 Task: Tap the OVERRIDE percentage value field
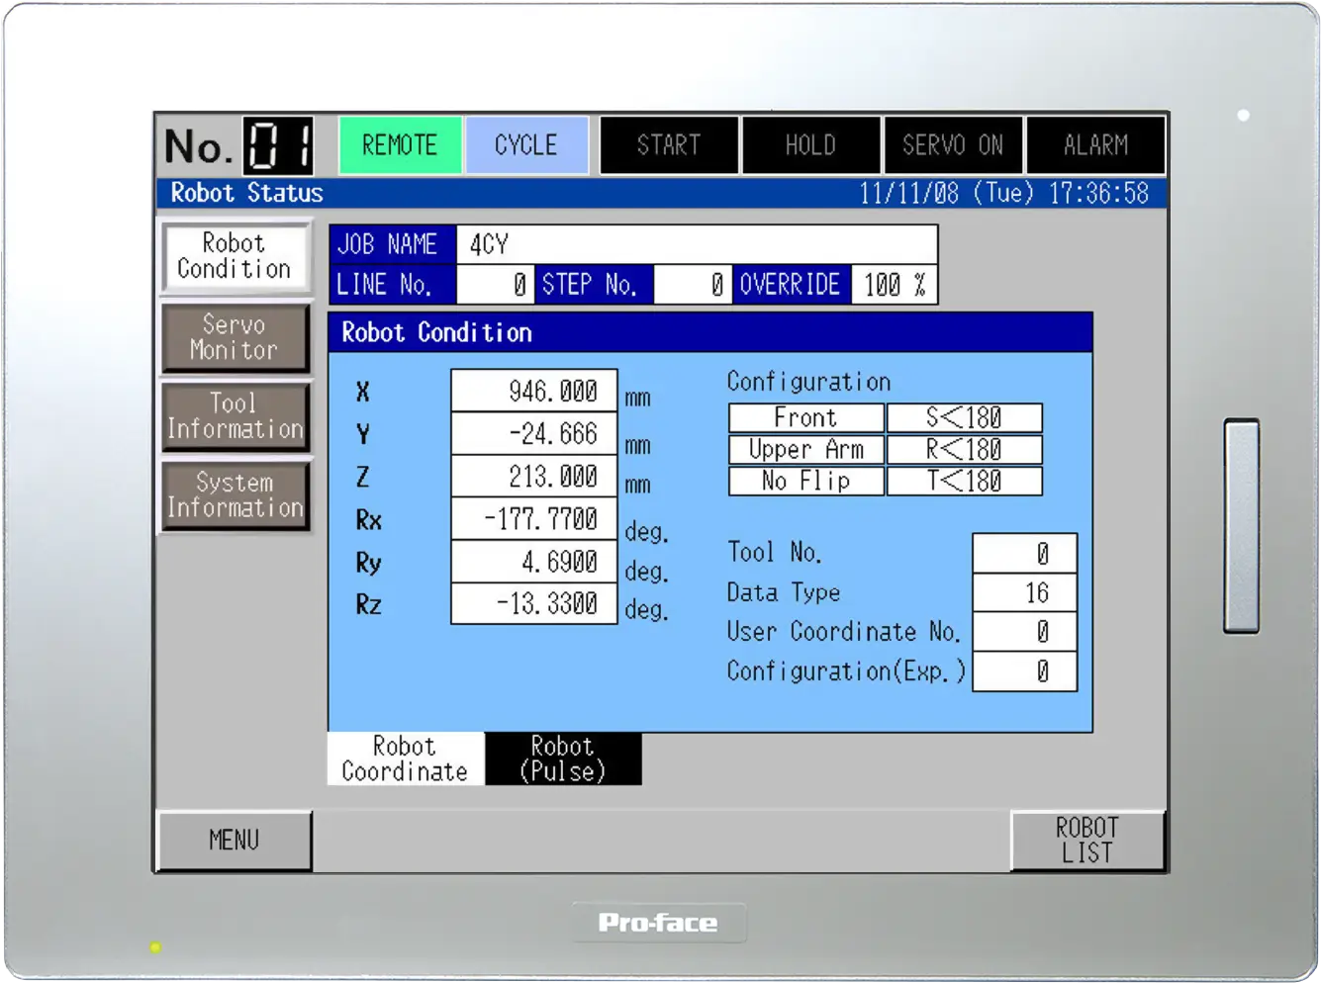894,285
